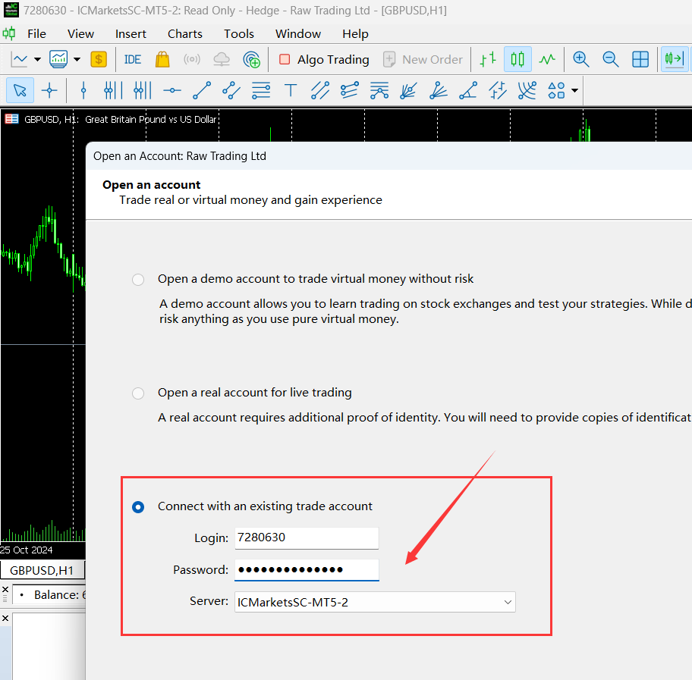The width and height of the screenshot is (692, 680).
Task: Click the GBPUSD,H1 chart tab
Action: pyautogui.click(x=42, y=570)
